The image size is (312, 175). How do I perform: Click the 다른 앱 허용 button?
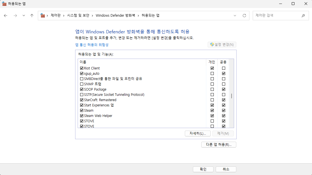tap(218, 144)
